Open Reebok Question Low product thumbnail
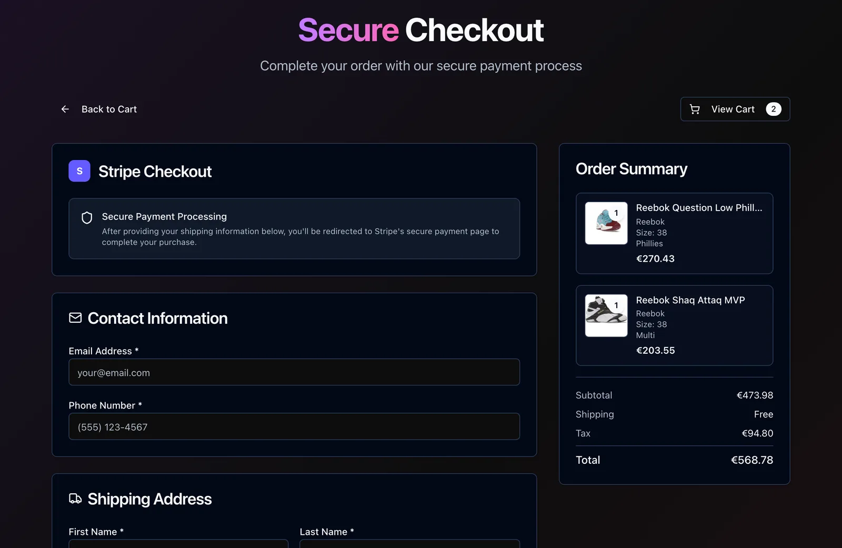842x548 pixels. click(606, 223)
